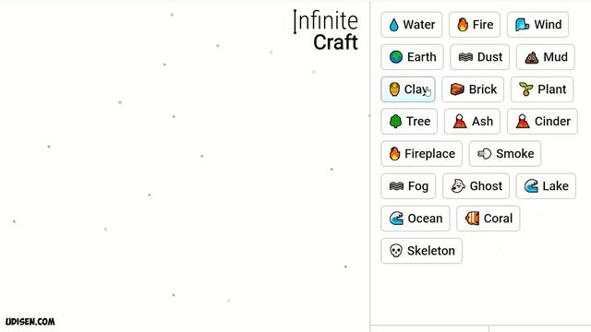Image resolution: width=591 pixels, height=332 pixels.
Task: Click the Tree icon
Action: 395,122
